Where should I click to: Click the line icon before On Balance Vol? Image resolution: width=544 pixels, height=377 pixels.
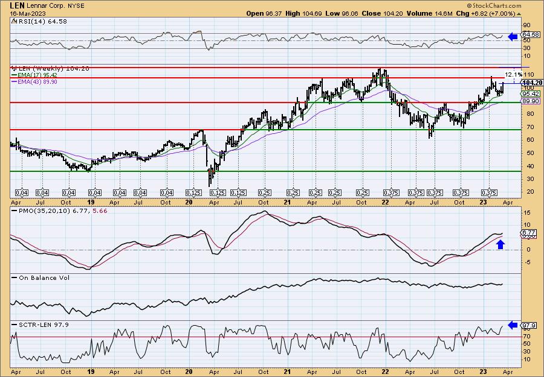(14, 277)
